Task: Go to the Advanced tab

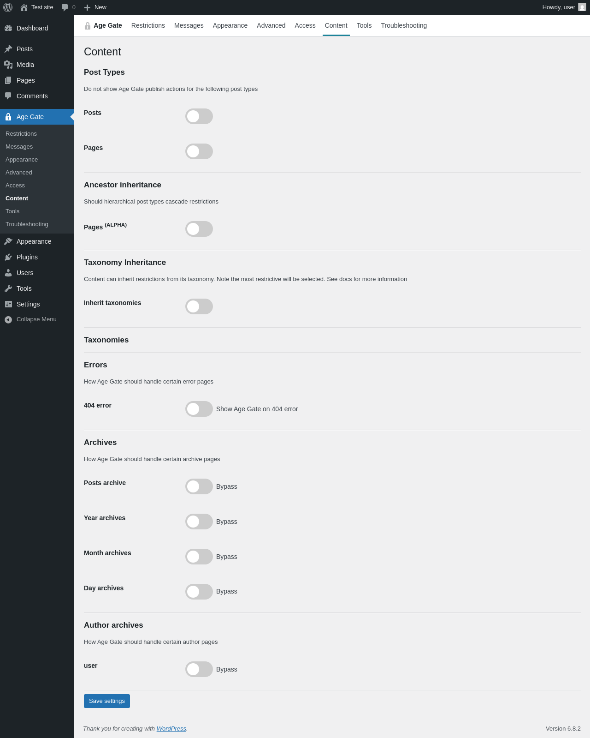Action: point(271,25)
